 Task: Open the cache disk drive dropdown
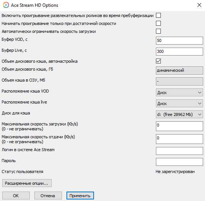179,114
